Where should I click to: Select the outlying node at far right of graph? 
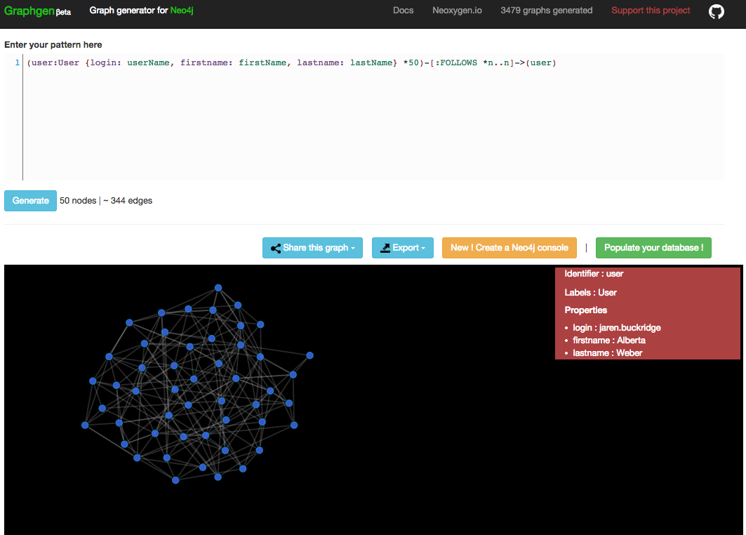tap(309, 355)
